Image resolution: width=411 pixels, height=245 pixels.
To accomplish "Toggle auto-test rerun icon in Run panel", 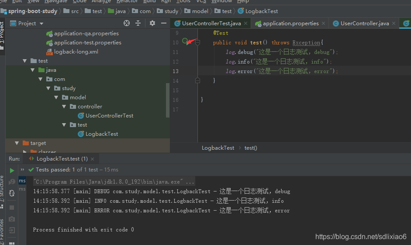I will [12, 193].
